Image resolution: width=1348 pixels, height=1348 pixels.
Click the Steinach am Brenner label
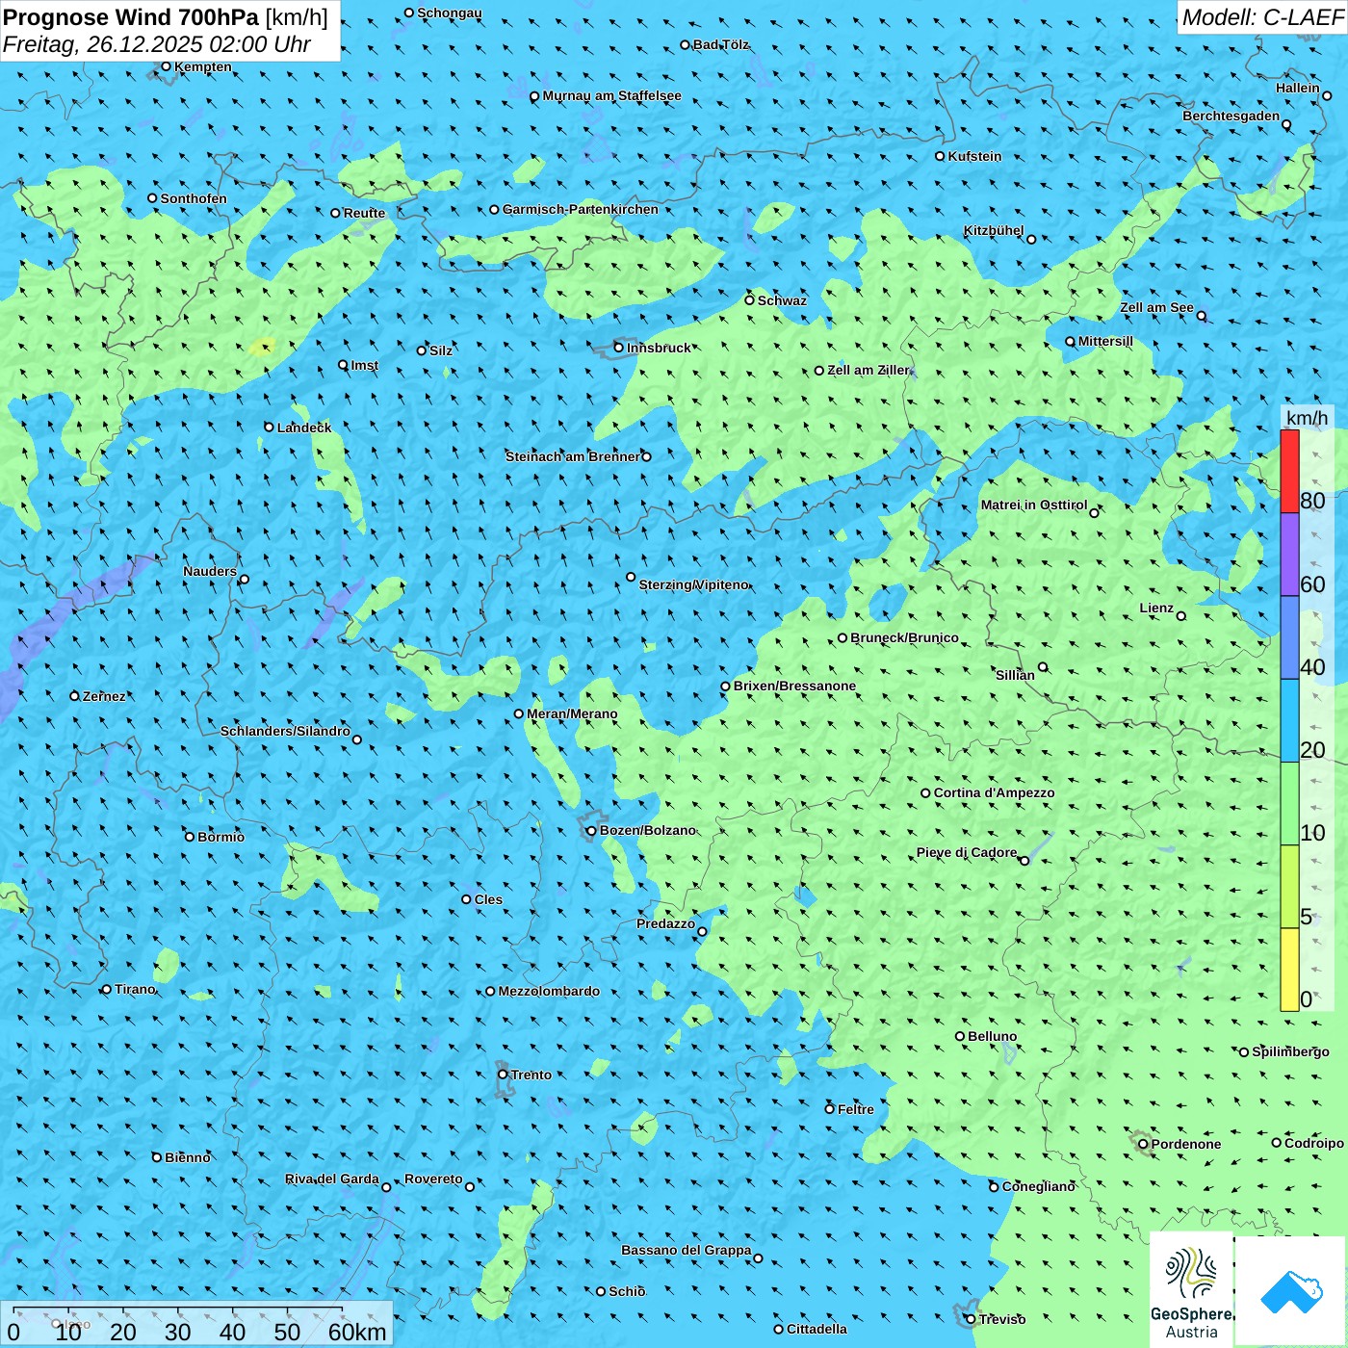(572, 456)
